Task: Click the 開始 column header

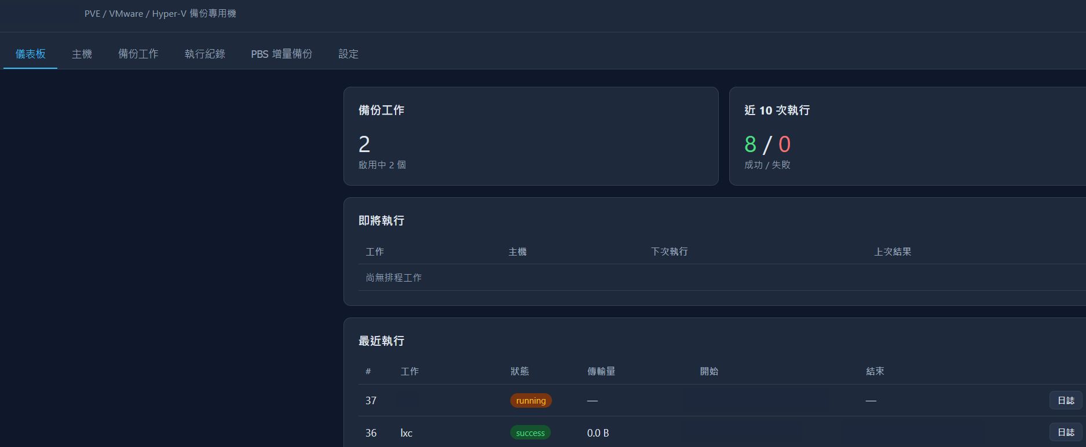Action: pos(709,371)
